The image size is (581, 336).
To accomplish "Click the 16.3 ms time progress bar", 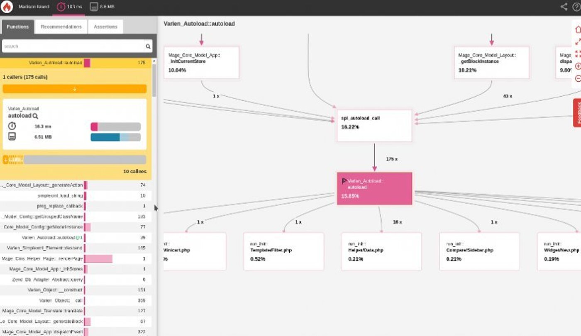I will coord(115,127).
